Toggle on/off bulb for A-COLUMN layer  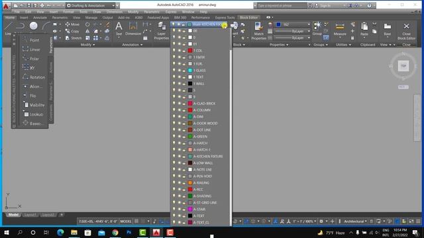[174, 110]
